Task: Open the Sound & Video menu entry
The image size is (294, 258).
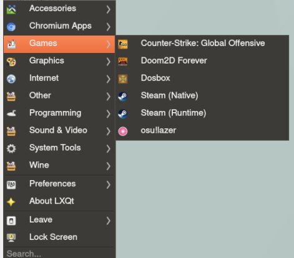Action: coord(59,131)
